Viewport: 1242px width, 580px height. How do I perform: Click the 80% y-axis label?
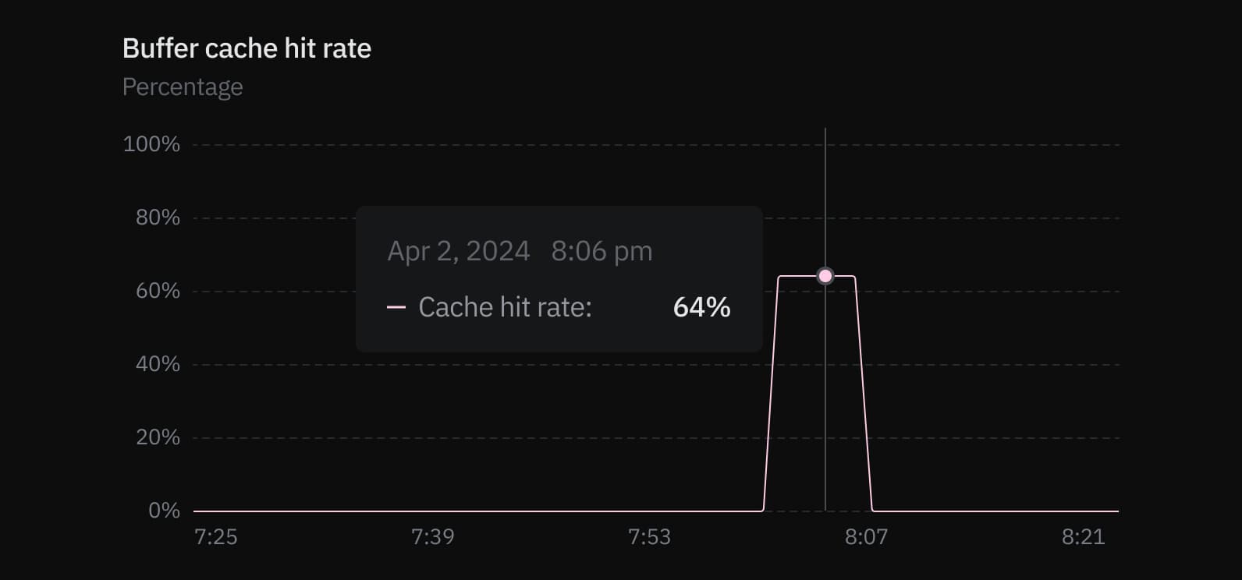pyautogui.click(x=158, y=217)
